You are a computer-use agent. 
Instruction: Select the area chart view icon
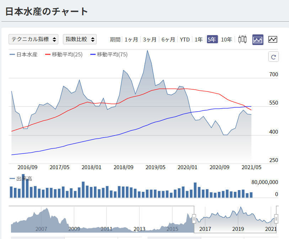258,39
